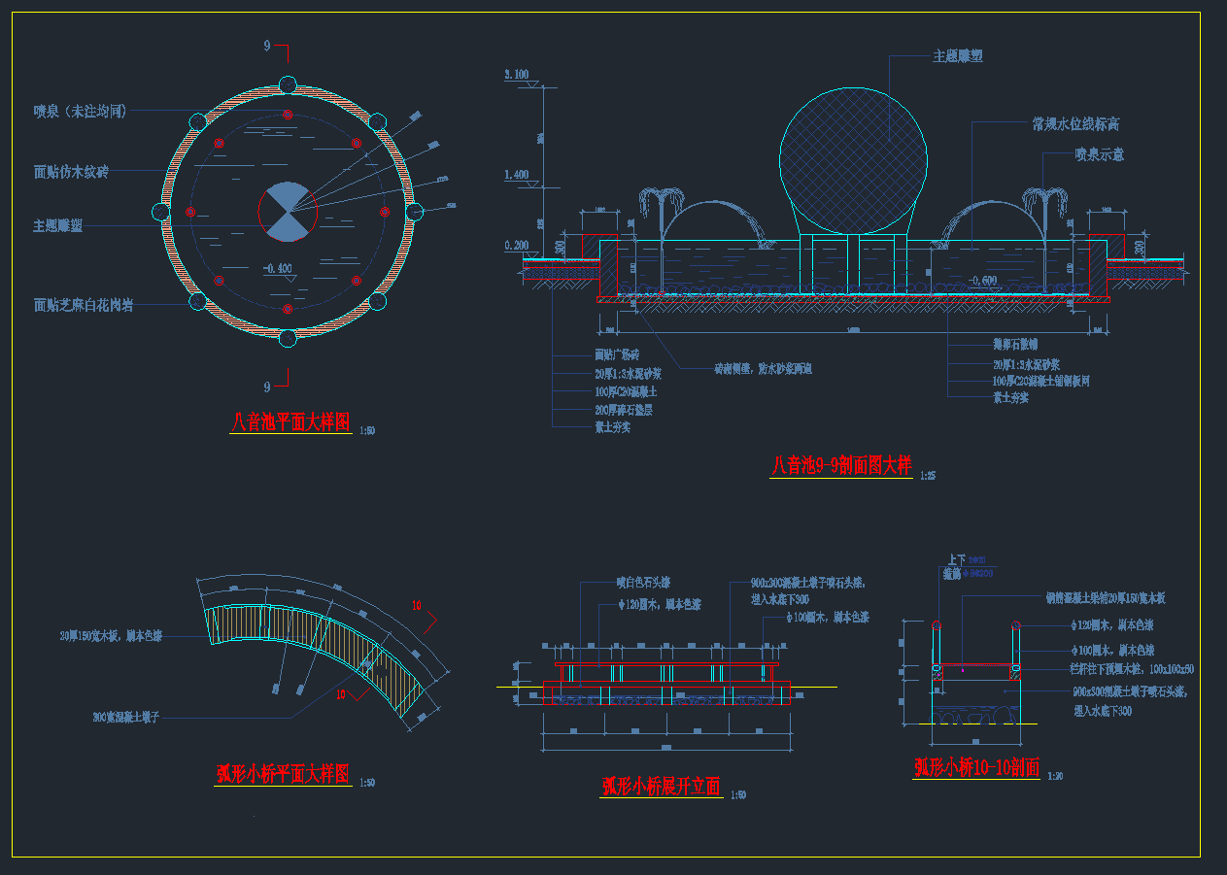The width and height of the screenshot is (1227, 875).
Task: Click the topmost pillar circle on pool ring
Action: point(288,84)
